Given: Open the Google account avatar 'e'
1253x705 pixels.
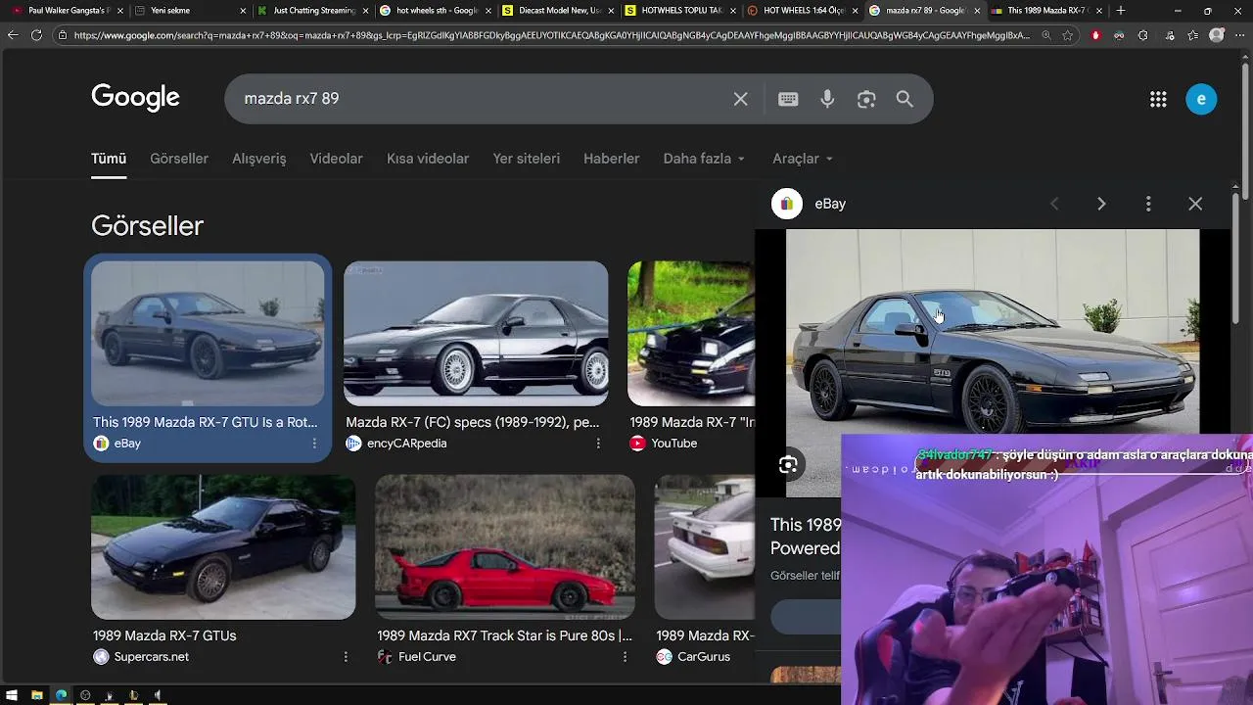Looking at the screenshot, I should point(1201,99).
